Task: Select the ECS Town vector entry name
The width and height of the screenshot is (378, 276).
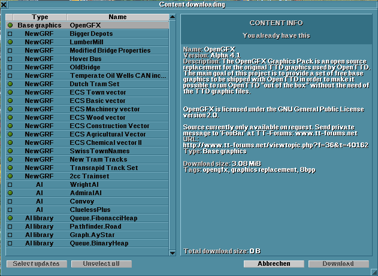Action: (98, 92)
